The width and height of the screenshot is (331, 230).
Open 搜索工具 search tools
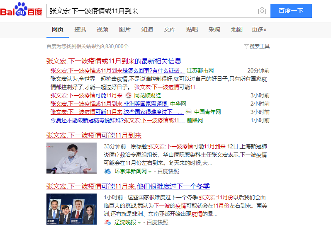[259, 46]
